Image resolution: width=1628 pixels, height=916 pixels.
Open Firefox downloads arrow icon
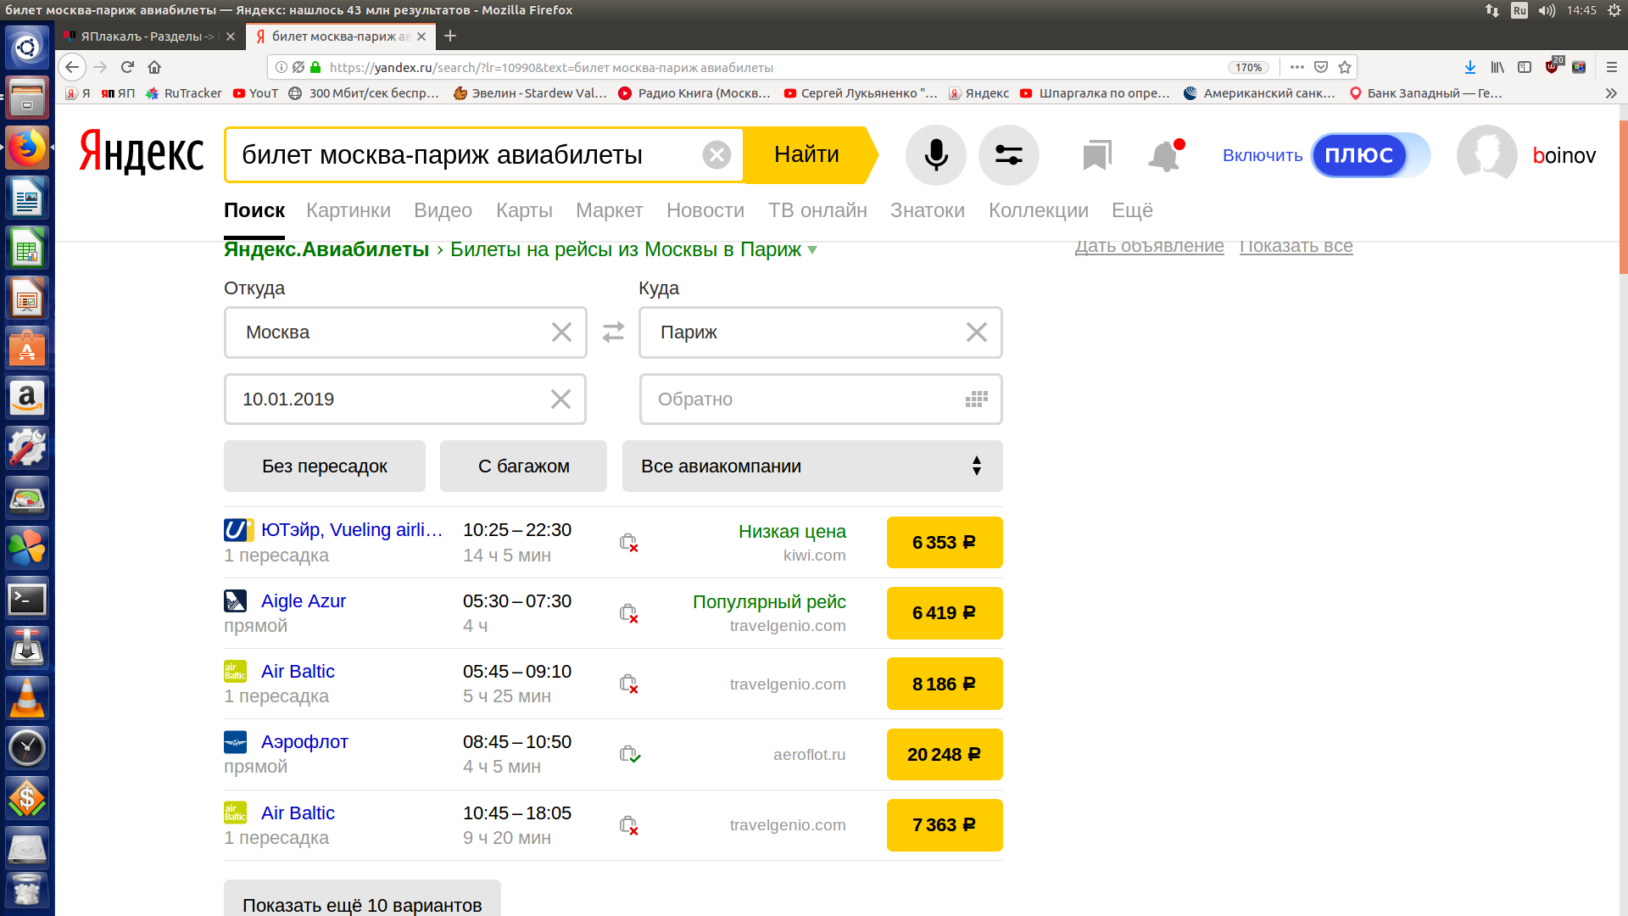(x=1470, y=67)
